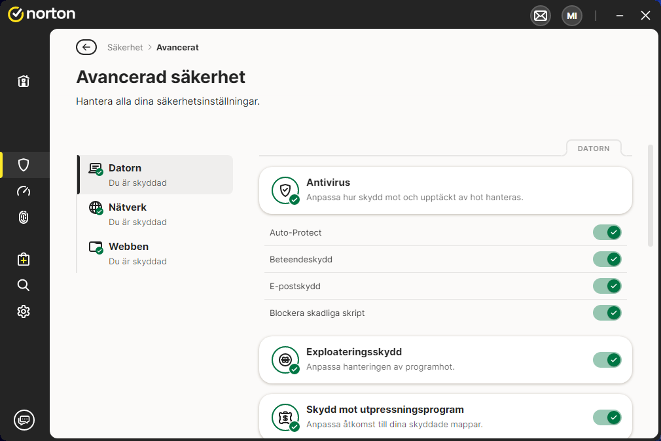The image size is (661, 441).
Task: Click the envelope notification icon in the title bar
Action: 540,15
